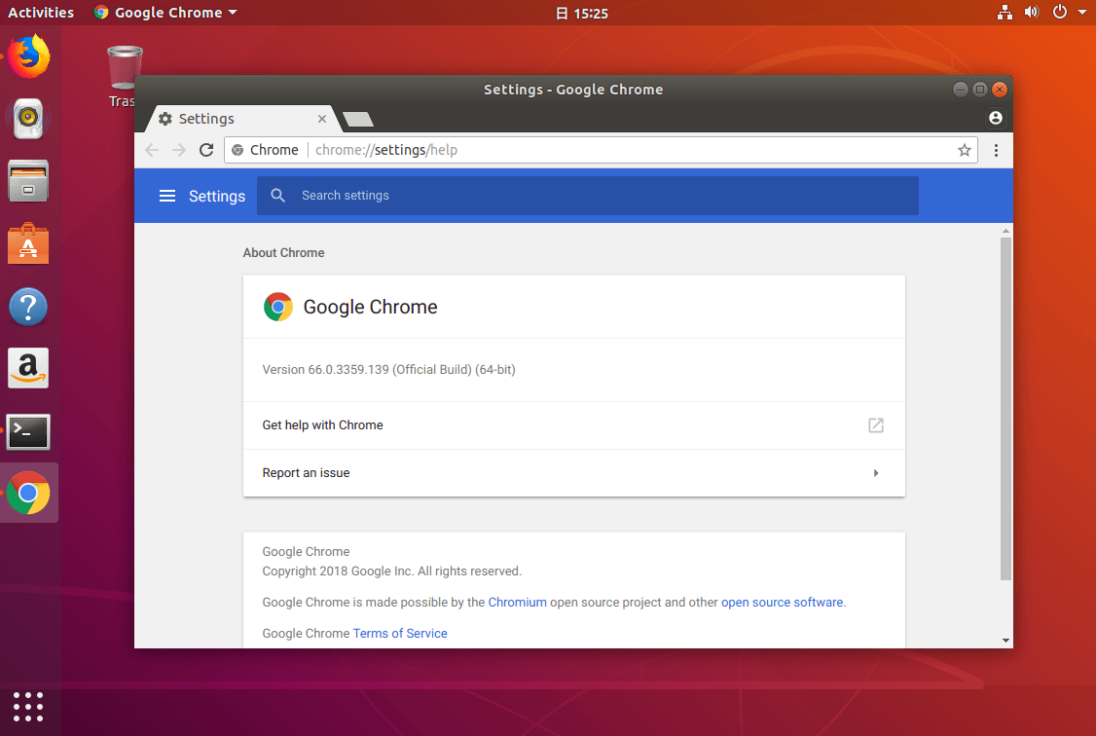Bookmark this page with the star icon
This screenshot has height=736, width=1096.
coord(964,150)
